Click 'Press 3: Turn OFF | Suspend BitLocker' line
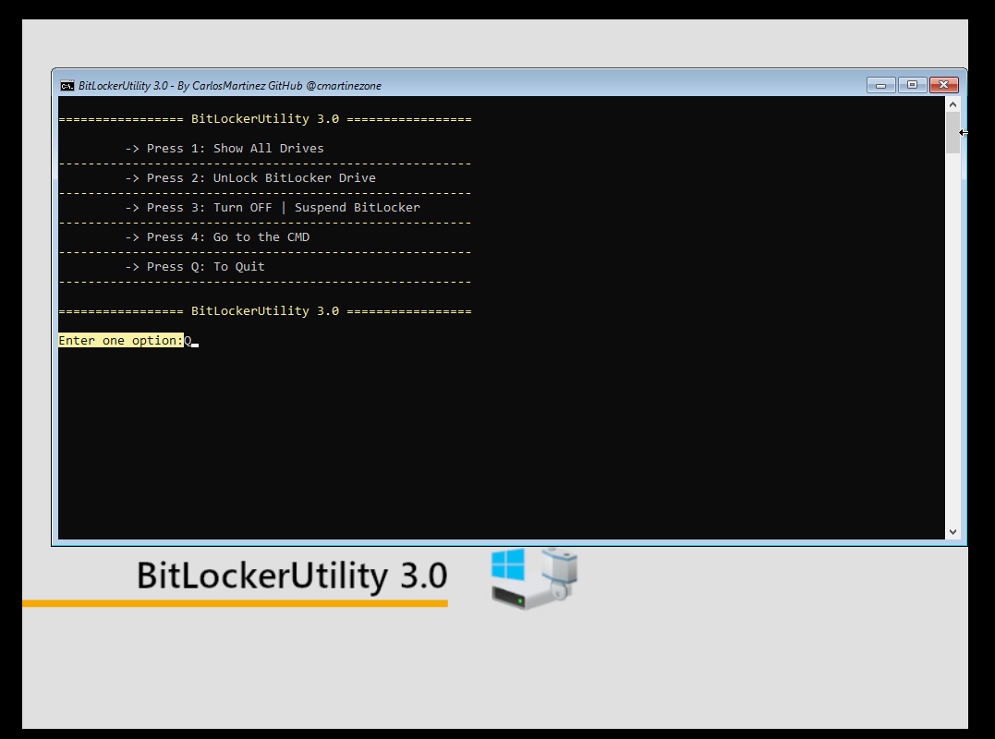995x739 pixels. 273,208
